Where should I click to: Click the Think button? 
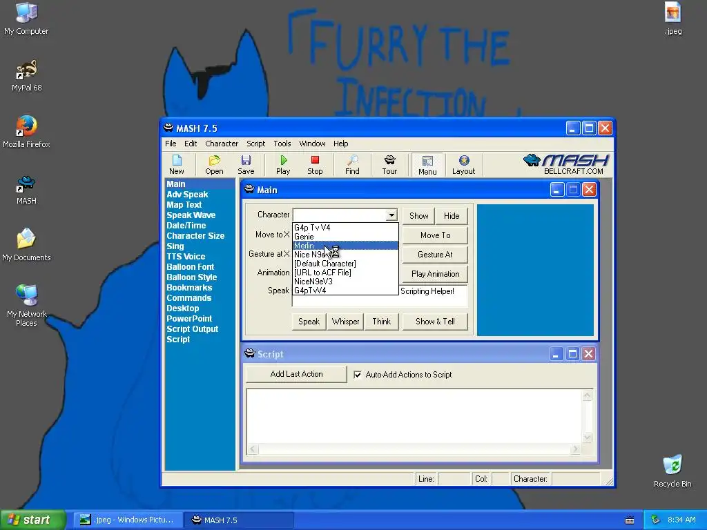[x=381, y=322]
